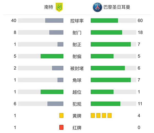Click Nantes' yellow card icon
The height and width of the screenshot is (133, 154).
pos(61,116)
